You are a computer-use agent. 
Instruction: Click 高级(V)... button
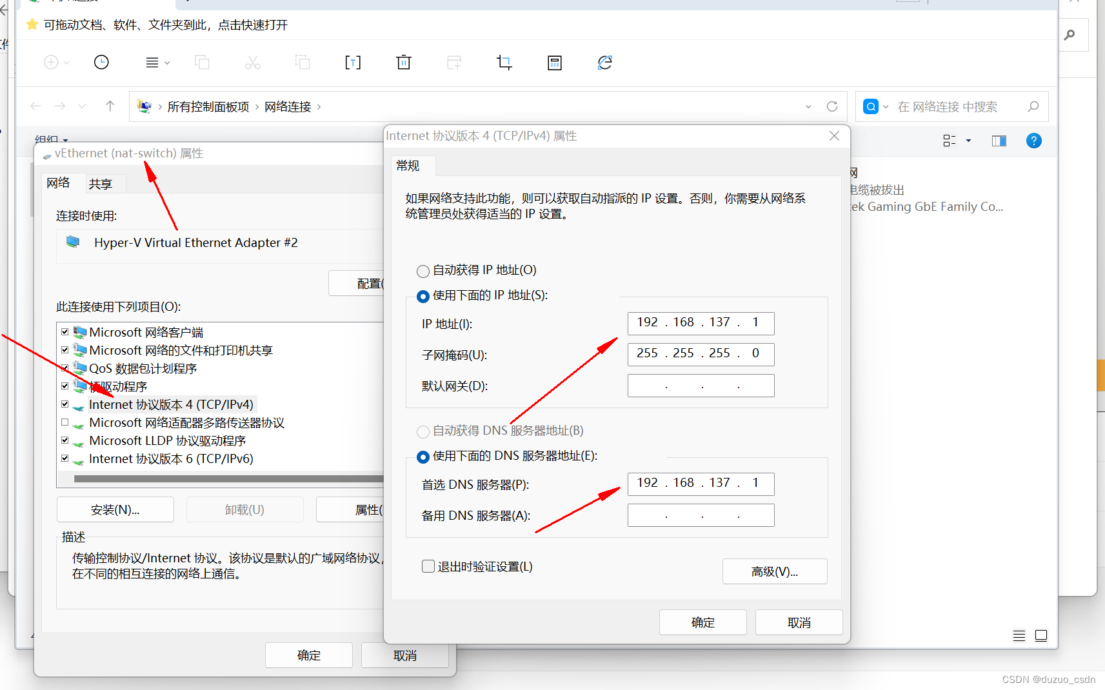coord(775,571)
